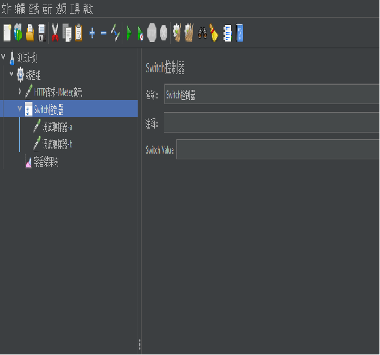Select 调试取样器-b in the tree
The height and width of the screenshot is (355, 380).
tap(57, 144)
